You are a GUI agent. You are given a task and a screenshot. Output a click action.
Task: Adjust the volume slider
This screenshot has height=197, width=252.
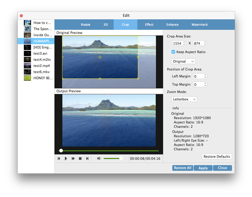pyautogui.click(x=113, y=159)
